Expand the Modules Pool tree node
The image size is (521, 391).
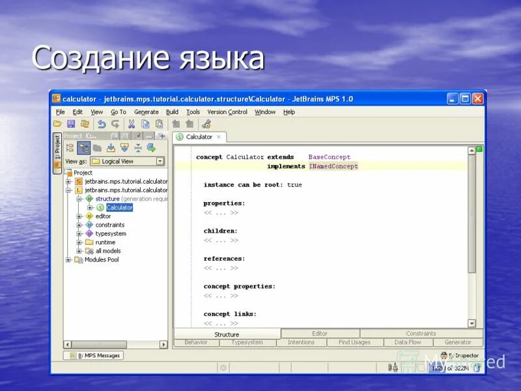click(x=68, y=259)
